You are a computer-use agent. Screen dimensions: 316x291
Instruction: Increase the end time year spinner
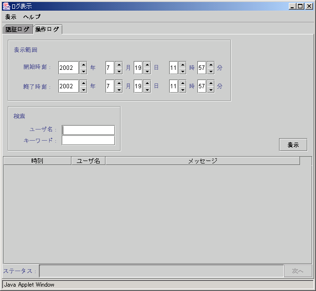tap(83, 83)
